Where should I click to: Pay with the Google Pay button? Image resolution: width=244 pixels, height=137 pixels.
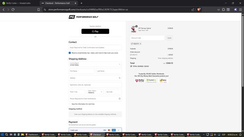95,31
